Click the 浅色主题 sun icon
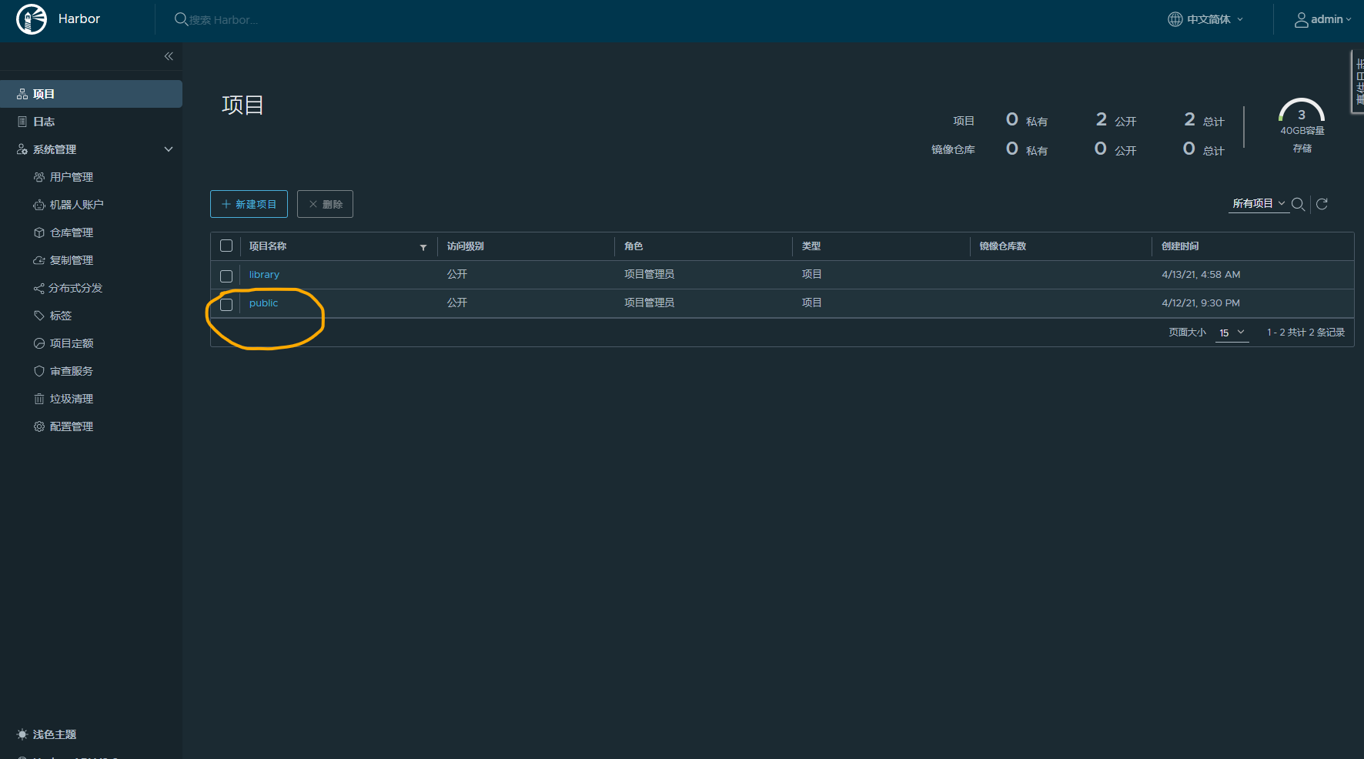The height and width of the screenshot is (759, 1364). (22, 734)
